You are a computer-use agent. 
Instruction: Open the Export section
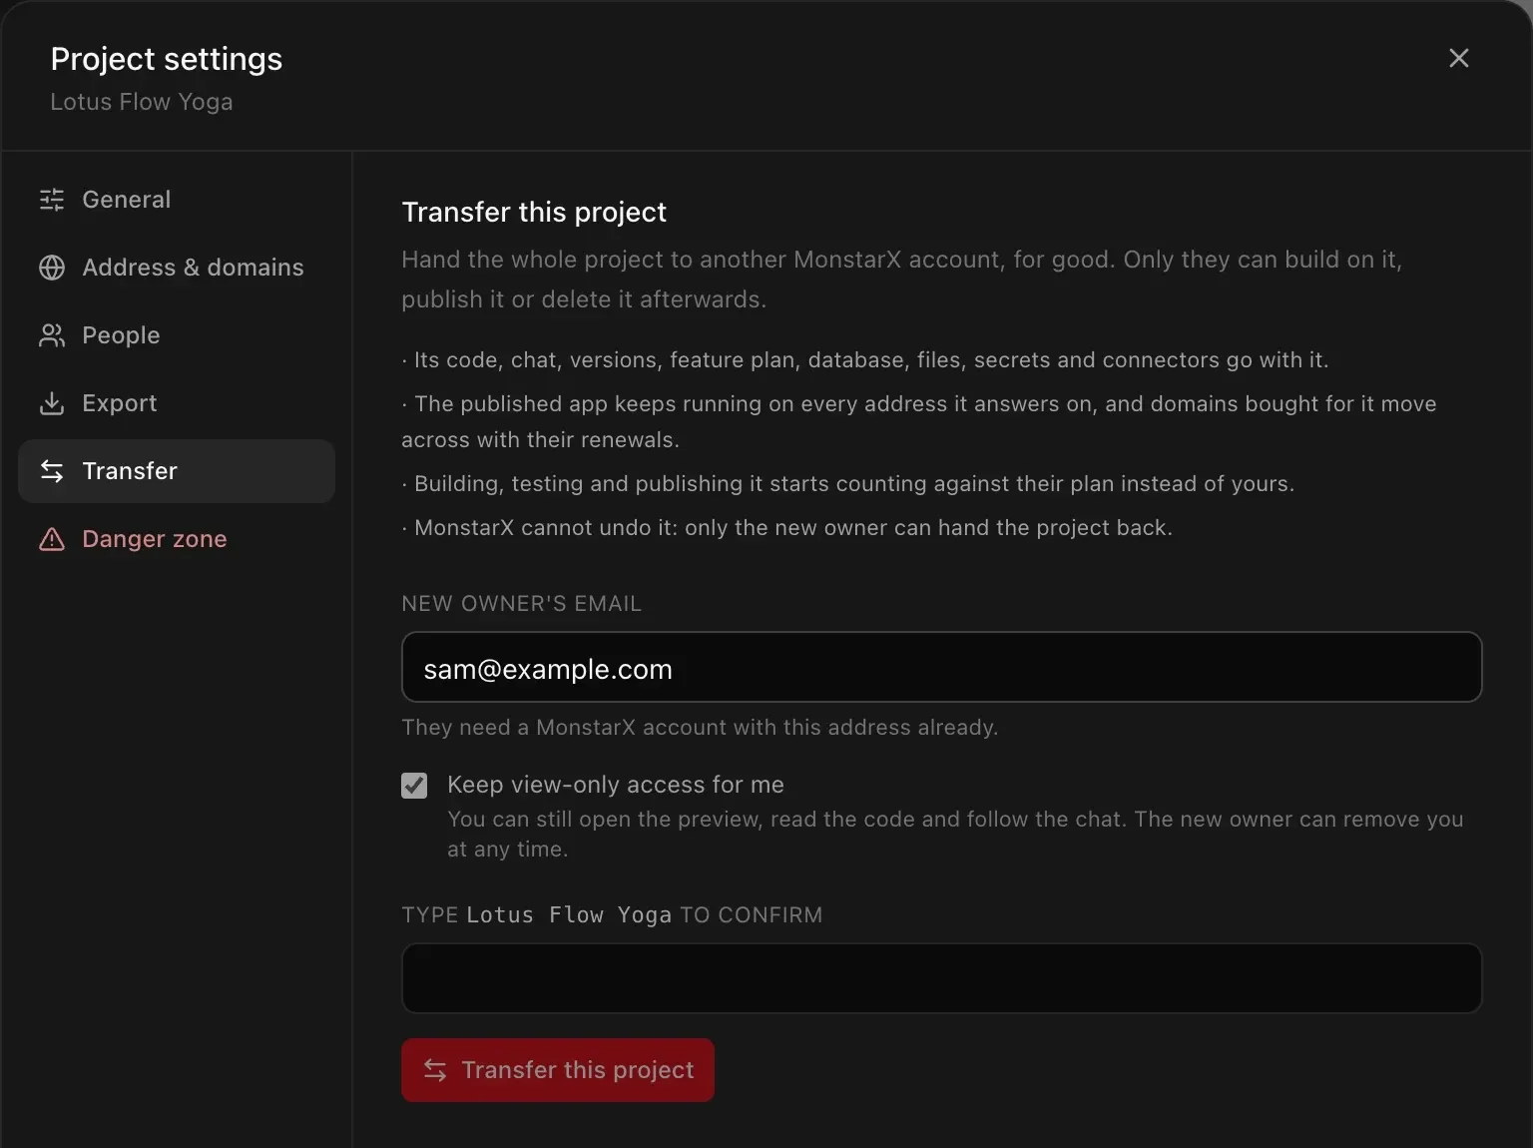(x=177, y=403)
